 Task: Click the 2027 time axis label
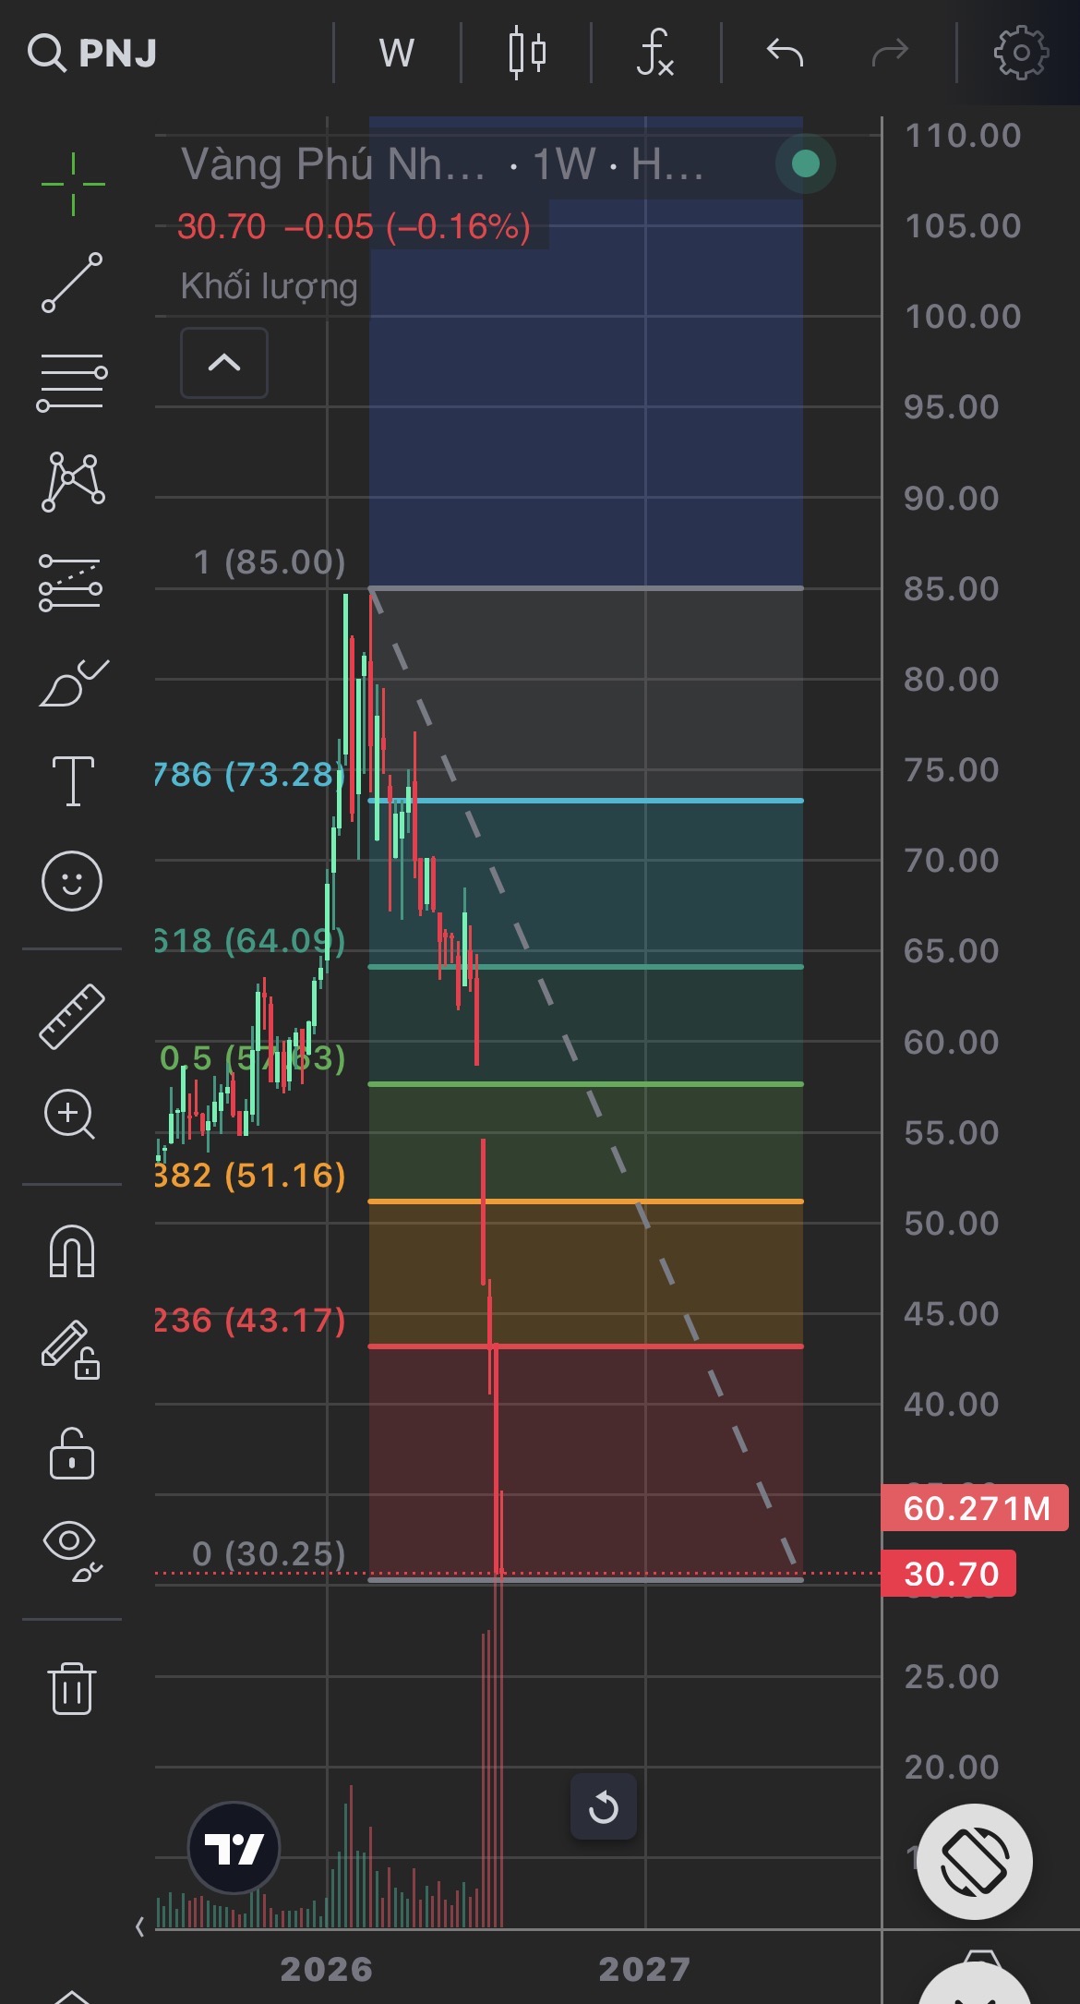coord(644,1969)
